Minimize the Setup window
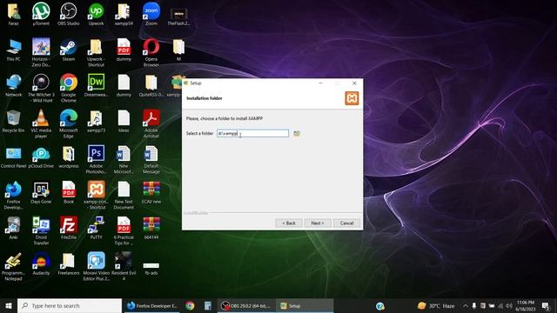557x313 pixels. [x=320, y=83]
